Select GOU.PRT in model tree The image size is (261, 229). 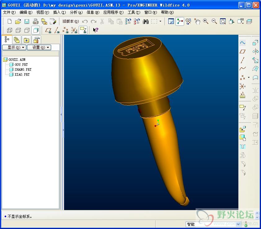[21, 65]
